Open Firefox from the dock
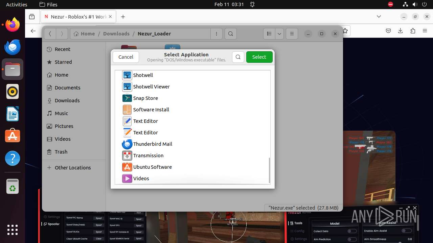This screenshot has height=243, width=433. click(x=13, y=25)
